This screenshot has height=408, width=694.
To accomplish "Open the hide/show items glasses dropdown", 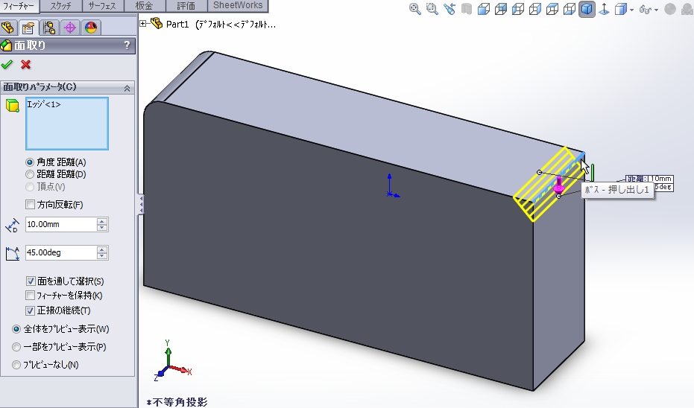I will [647, 10].
